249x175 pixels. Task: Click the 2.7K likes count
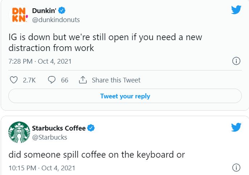[29, 80]
